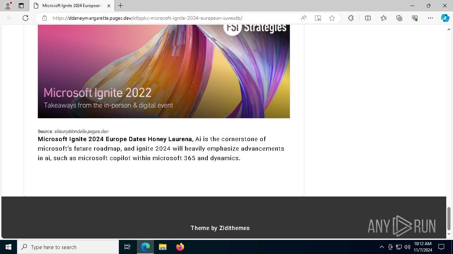Open Collections panel
Screen dimensions: 453x254
[399, 18]
